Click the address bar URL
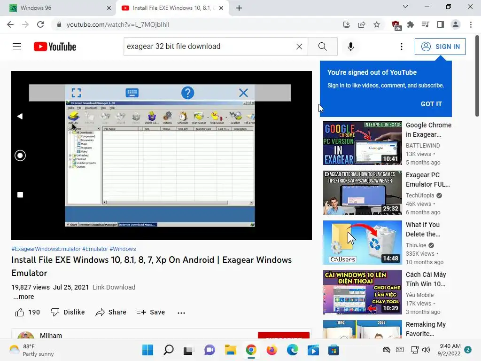This screenshot has height=361, width=481. 118,24
